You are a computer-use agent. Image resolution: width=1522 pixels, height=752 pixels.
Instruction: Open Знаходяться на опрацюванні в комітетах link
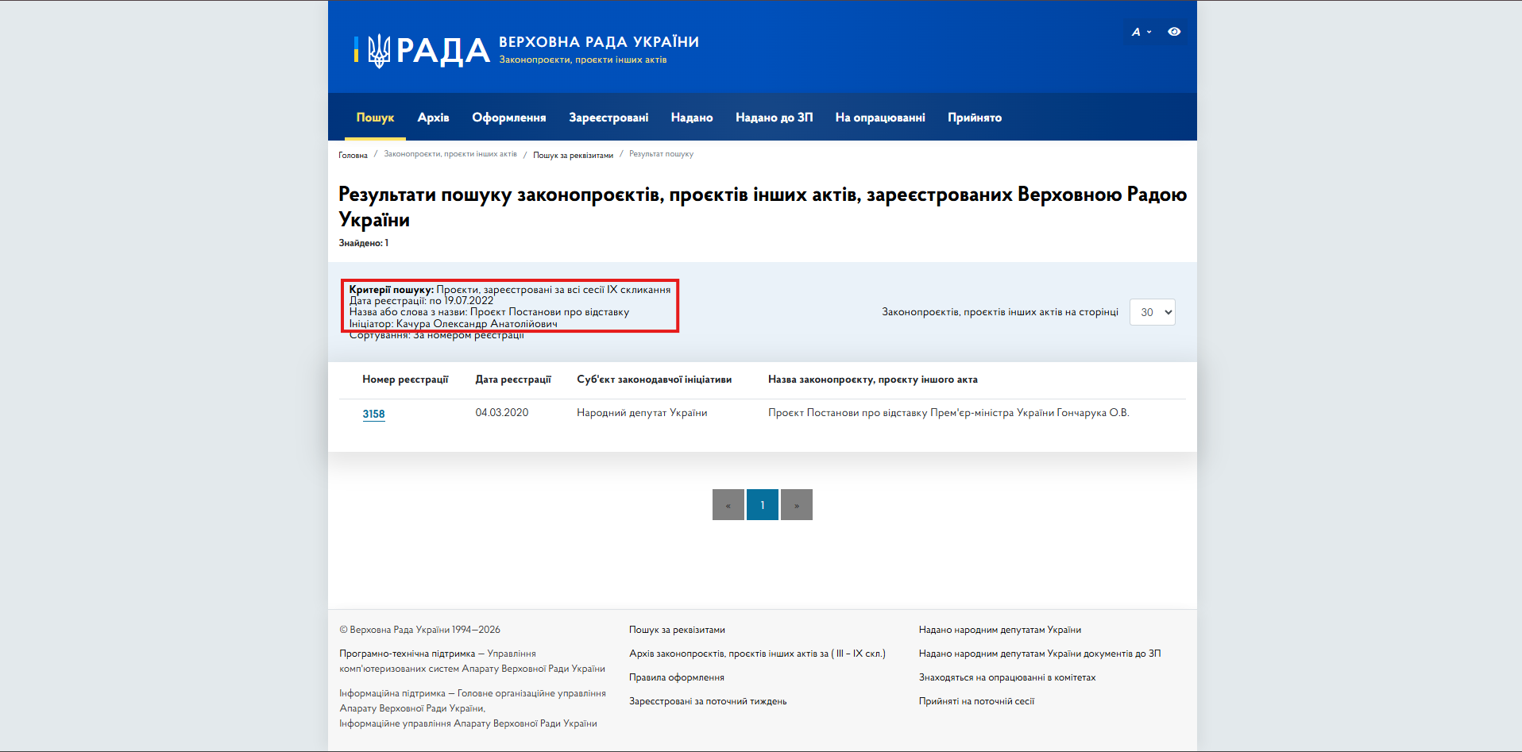coord(1007,677)
